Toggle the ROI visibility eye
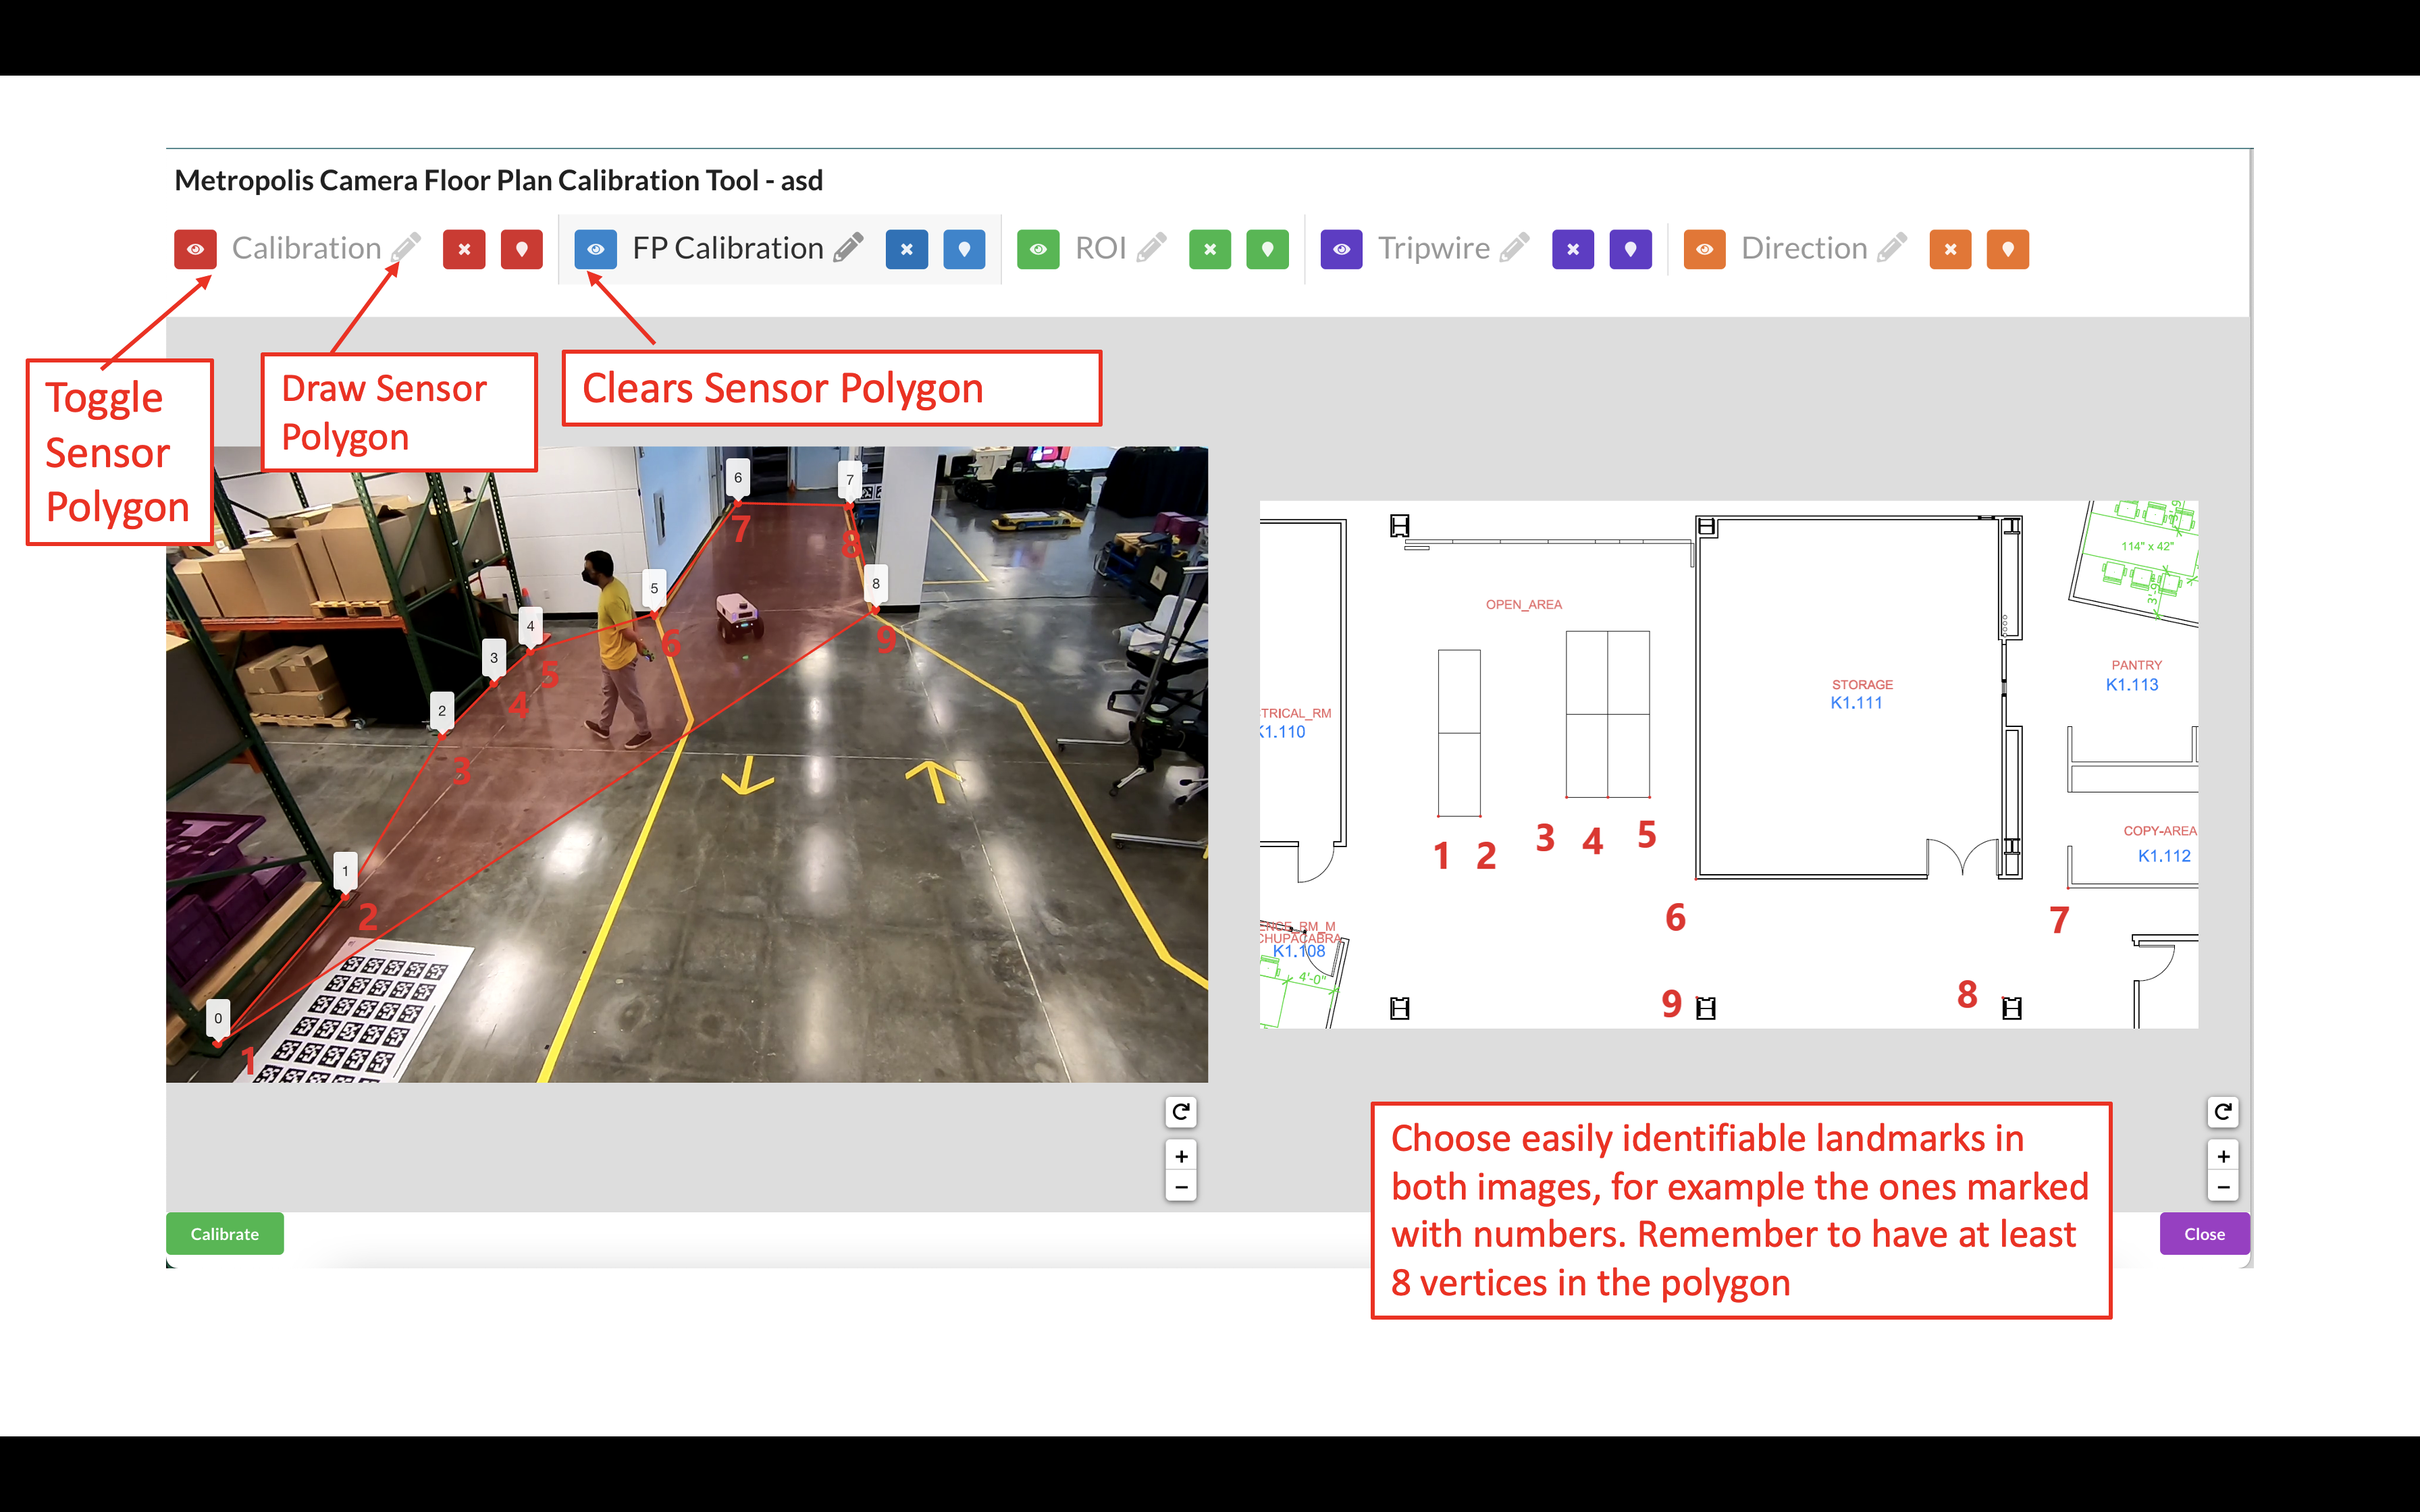Screen dimensions: 2420x1512 (1039, 249)
